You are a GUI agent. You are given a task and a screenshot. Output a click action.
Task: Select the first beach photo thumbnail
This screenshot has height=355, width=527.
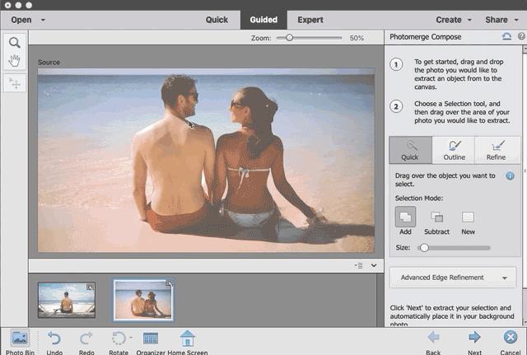[x=67, y=299]
